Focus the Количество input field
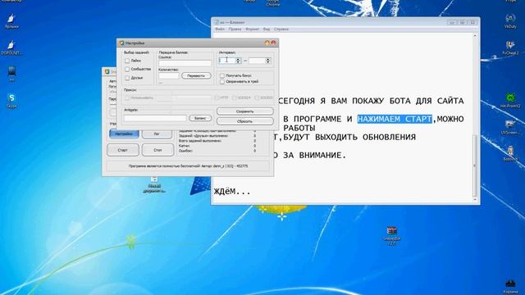The height and width of the screenshot is (295, 525). point(169,75)
